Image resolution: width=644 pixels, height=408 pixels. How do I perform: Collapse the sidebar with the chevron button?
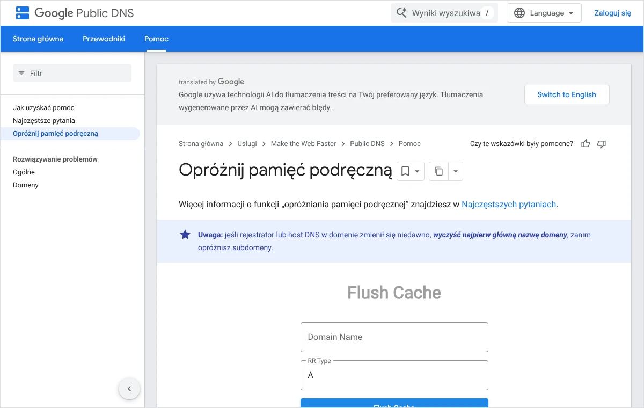129,389
